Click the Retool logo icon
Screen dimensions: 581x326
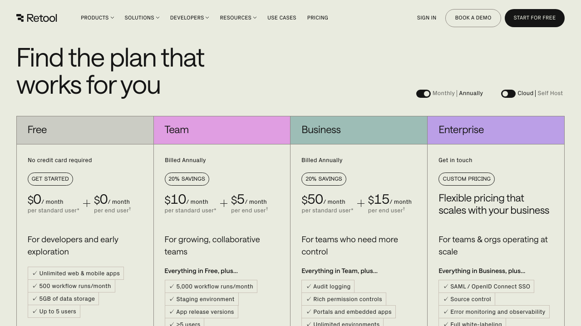(20, 18)
